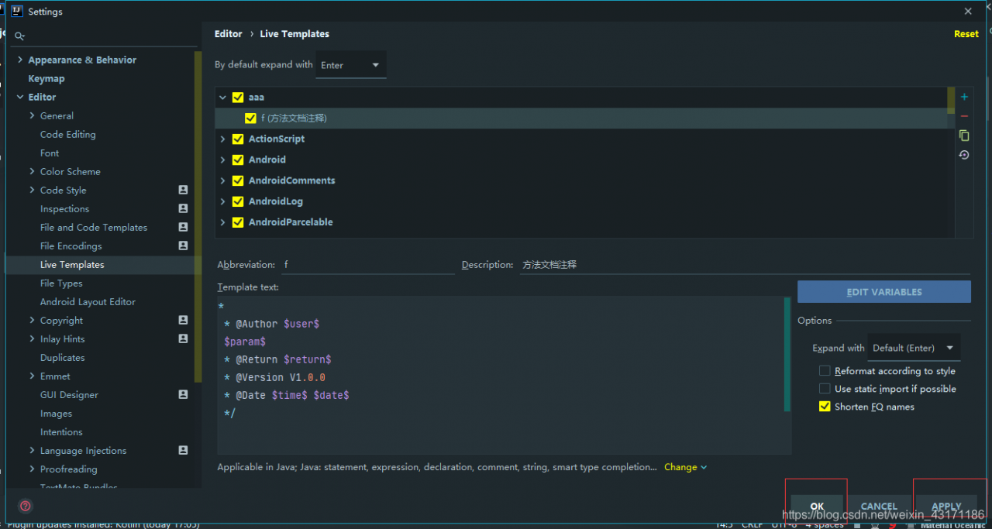Open the Keymap settings page

[x=46, y=78]
